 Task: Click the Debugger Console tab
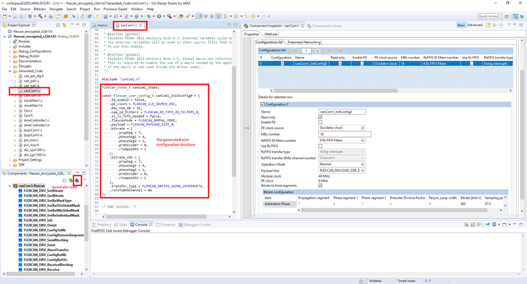click(x=195, y=224)
